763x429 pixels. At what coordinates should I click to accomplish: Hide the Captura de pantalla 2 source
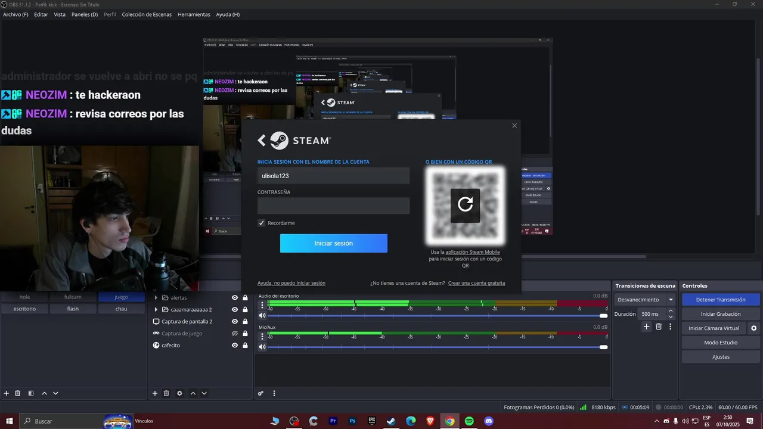click(235, 322)
